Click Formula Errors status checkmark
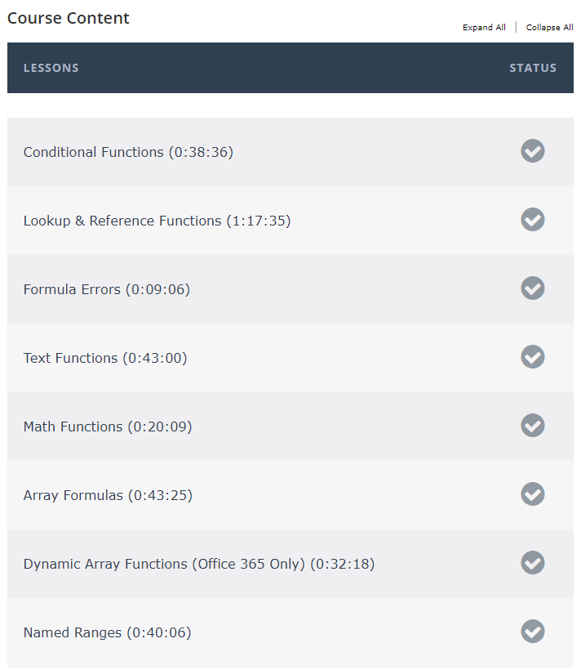 pos(532,288)
